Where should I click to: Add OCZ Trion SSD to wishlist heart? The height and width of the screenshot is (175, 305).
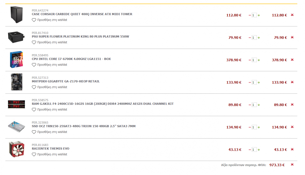pyautogui.click(x=34, y=132)
